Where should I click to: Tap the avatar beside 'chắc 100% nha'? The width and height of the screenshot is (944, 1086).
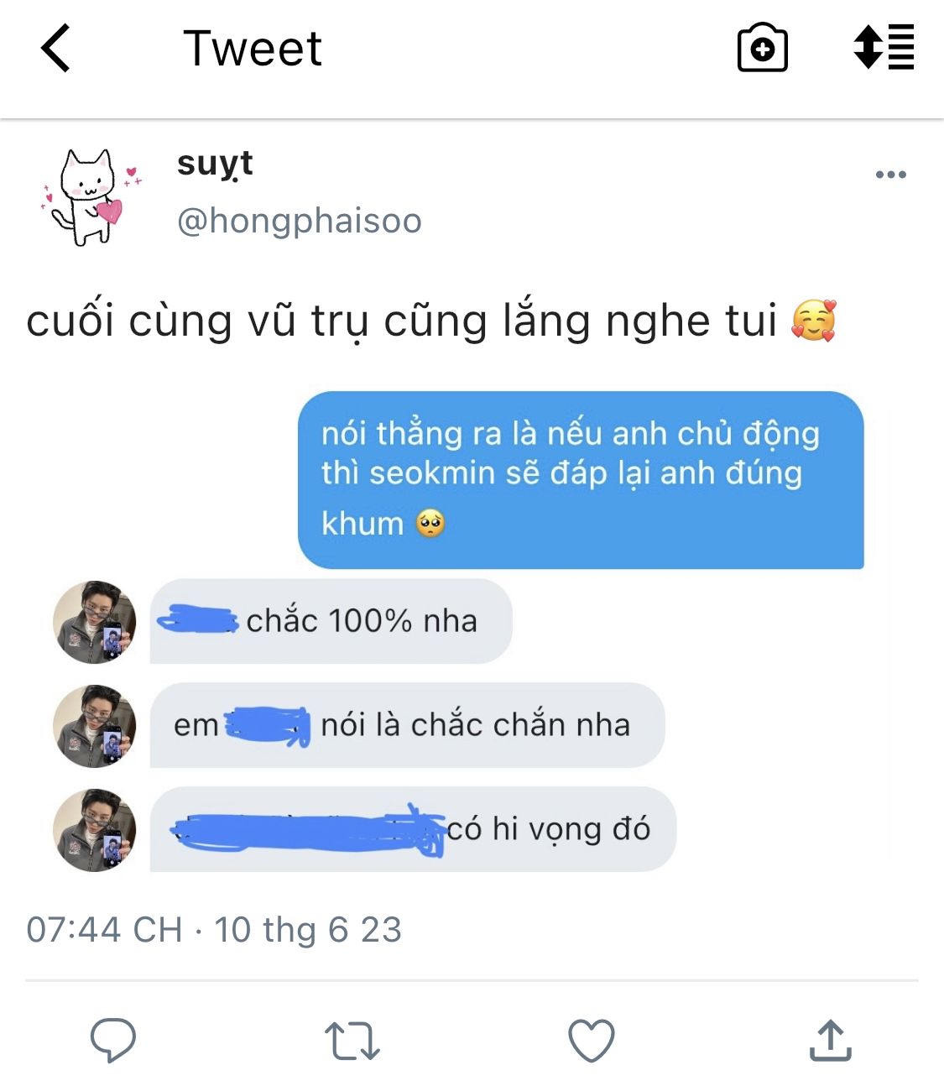94,622
